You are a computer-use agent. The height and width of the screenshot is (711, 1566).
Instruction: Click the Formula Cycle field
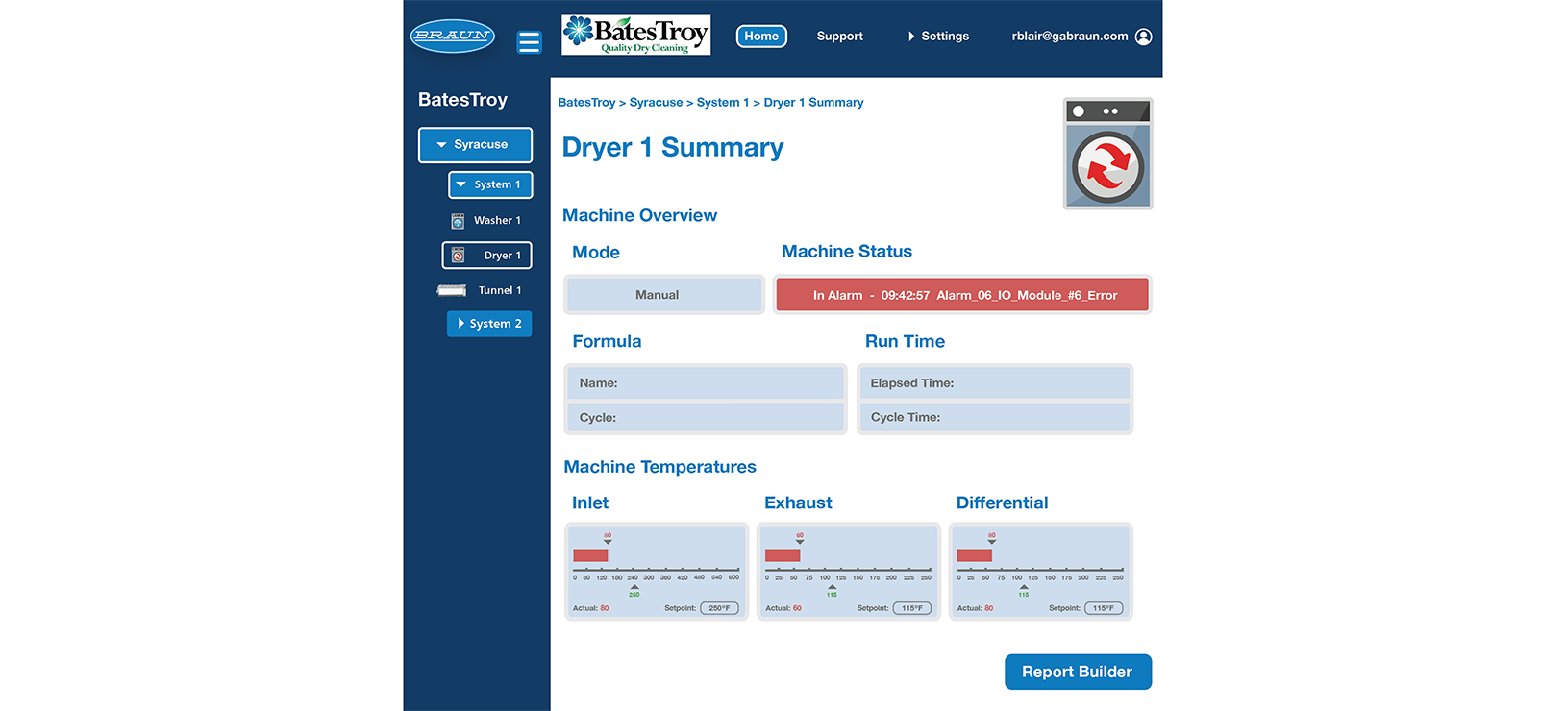(x=706, y=417)
